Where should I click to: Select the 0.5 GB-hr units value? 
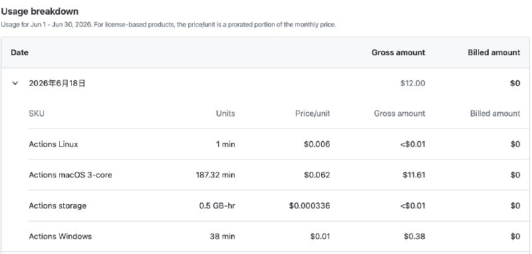[217, 205]
